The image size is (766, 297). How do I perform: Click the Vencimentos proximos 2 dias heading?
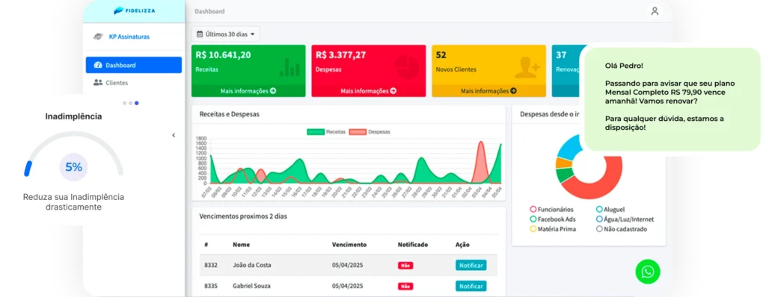(x=243, y=216)
